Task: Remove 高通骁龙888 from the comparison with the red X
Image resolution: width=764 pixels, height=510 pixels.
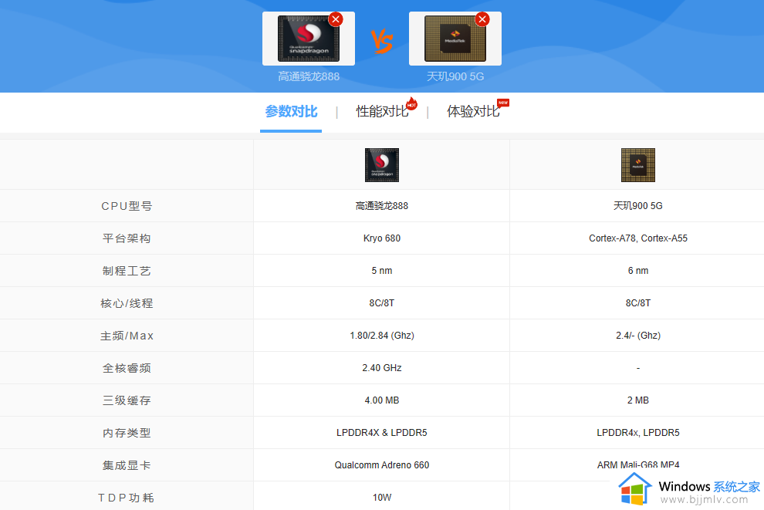Action: point(335,19)
